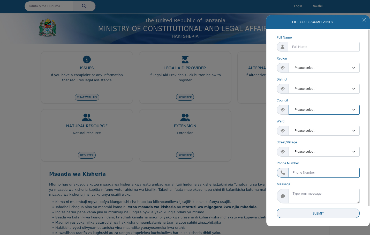This screenshot has width=370, height=235.
Task: Click the people icon above Natural Resource
Action: (x=87, y=117)
